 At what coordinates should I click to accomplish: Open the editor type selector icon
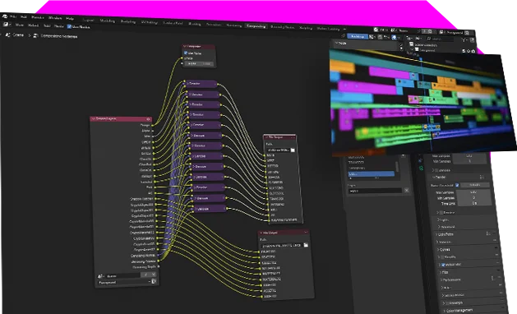(x=6, y=25)
